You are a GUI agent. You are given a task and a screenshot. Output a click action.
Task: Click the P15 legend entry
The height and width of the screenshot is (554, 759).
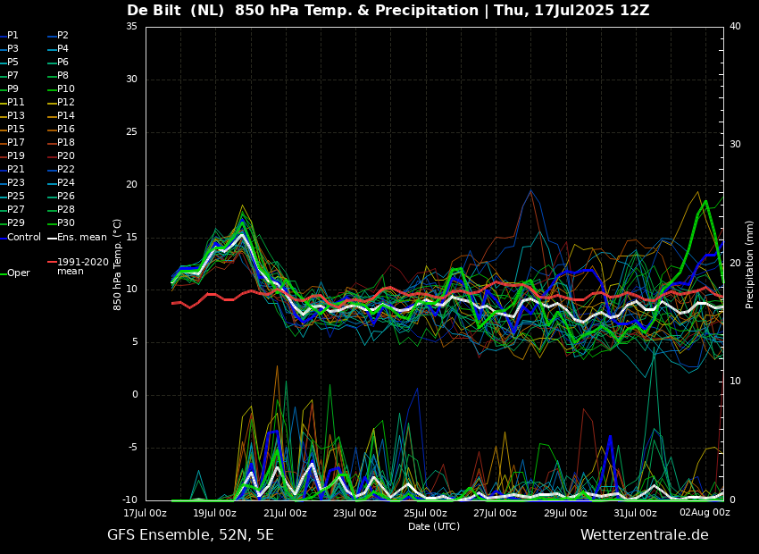click(x=16, y=130)
